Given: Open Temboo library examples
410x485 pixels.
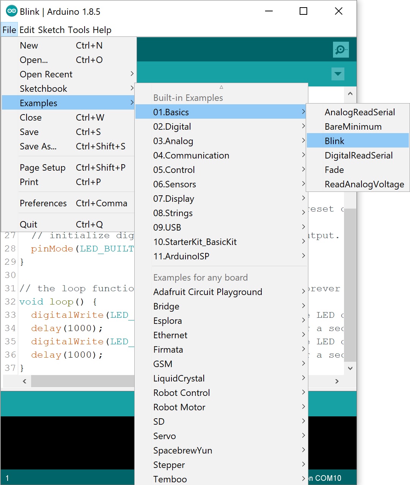Looking at the screenshot, I should click(221, 479).
